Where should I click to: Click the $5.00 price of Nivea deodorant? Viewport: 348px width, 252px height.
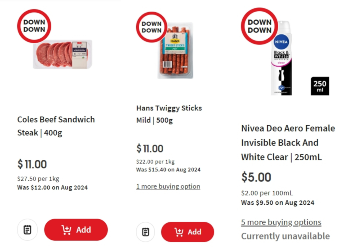pos(256,177)
